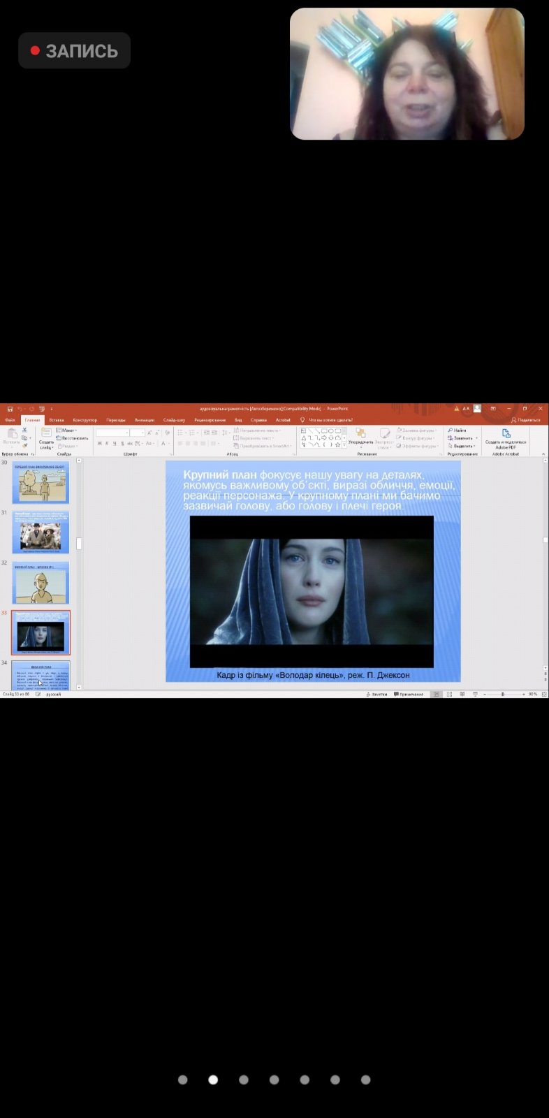Click the Заметки (Notes) status bar button
Viewport: 549px width, 1118px height.
[377, 694]
